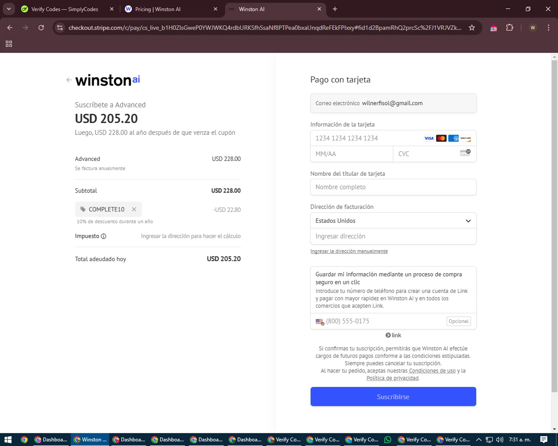This screenshot has height=446, width=558.
Task: Remove the COMPLETE10 coupon code
Action: pyautogui.click(x=134, y=209)
